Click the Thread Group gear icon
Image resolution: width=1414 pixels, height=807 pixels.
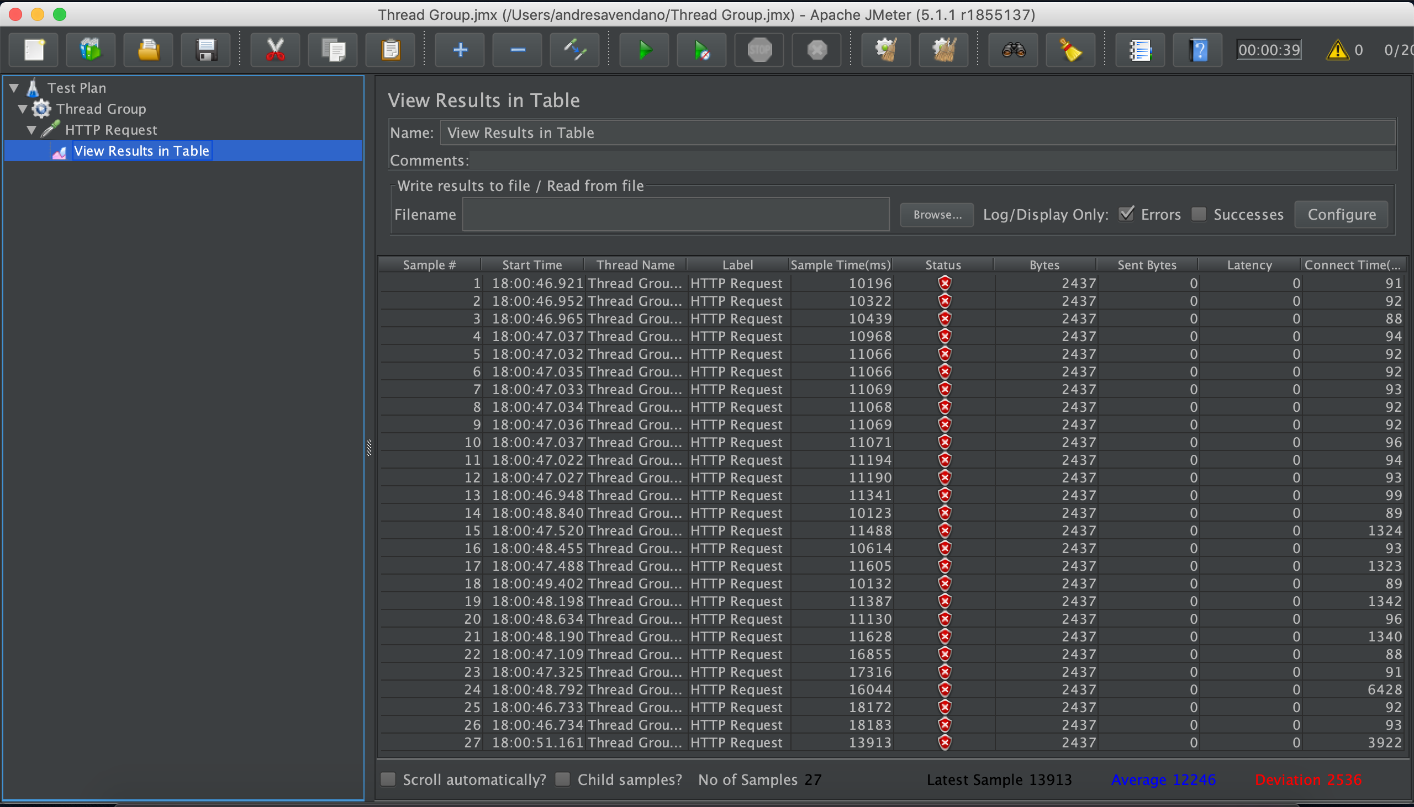(x=41, y=109)
